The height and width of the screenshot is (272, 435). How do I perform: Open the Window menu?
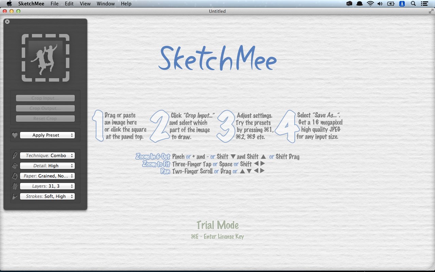click(106, 4)
